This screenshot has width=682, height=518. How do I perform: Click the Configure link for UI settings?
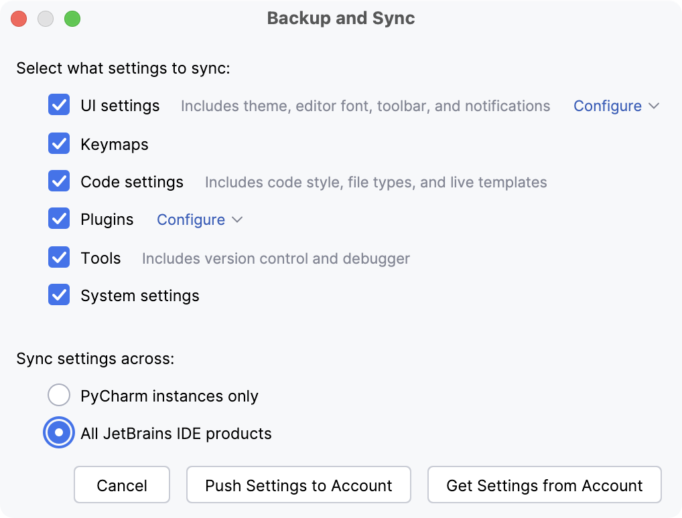606,106
